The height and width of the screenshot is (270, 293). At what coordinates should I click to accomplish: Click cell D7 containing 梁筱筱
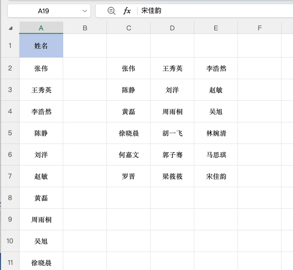[172, 176]
